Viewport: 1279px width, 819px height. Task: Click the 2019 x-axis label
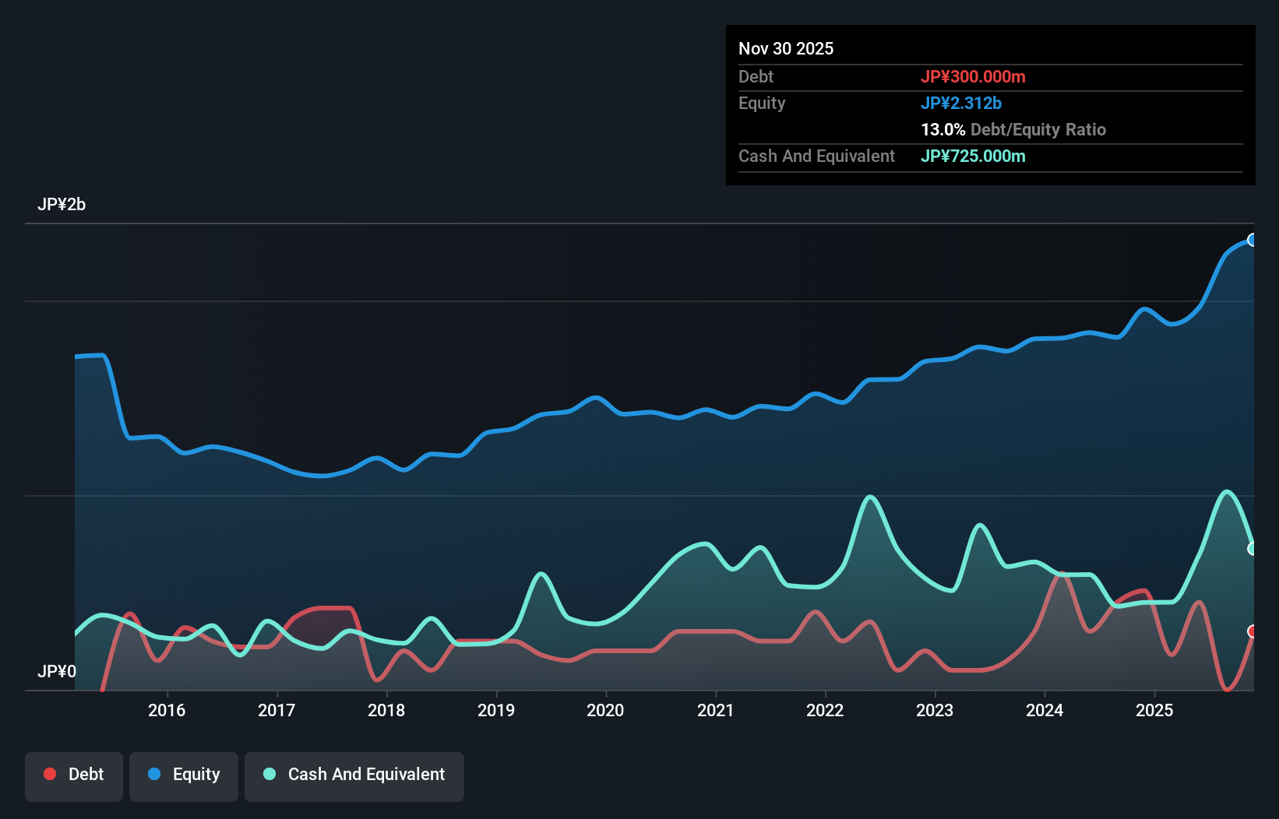pyautogui.click(x=496, y=710)
